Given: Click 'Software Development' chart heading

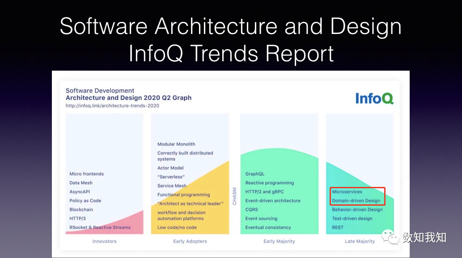Looking at the screenshot, I should [x=100, y=91].
